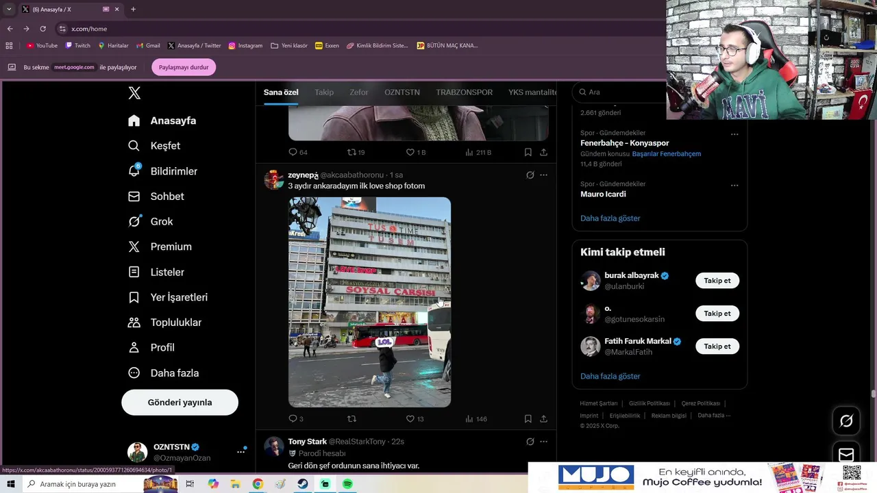Show more follow suggestions link
The image size is (877, 493).
pyautogui.click(x=610, y=377)
